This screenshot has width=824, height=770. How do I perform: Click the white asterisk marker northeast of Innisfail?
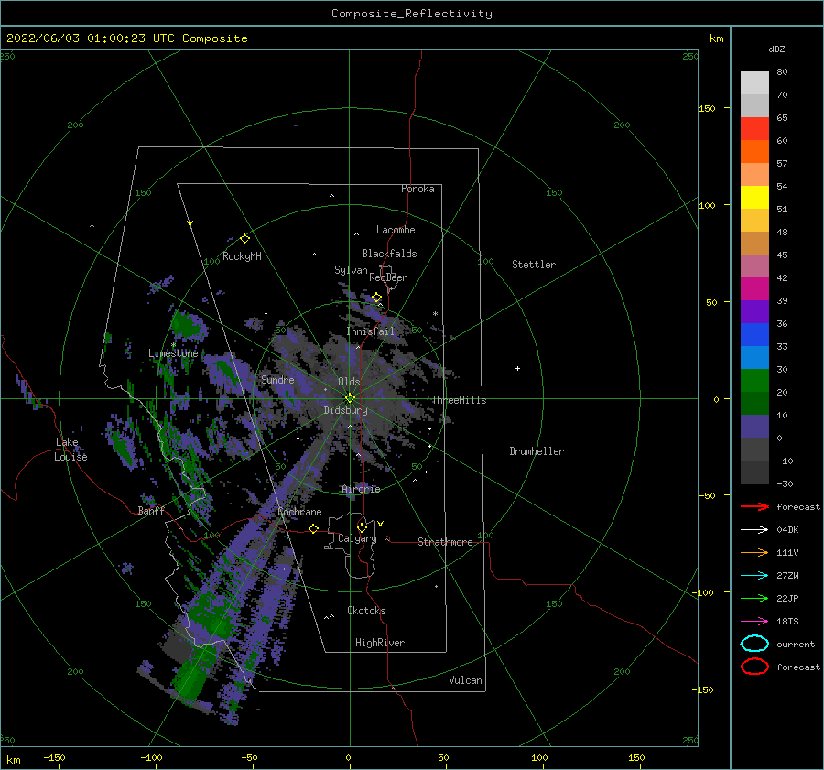(435, 314)
